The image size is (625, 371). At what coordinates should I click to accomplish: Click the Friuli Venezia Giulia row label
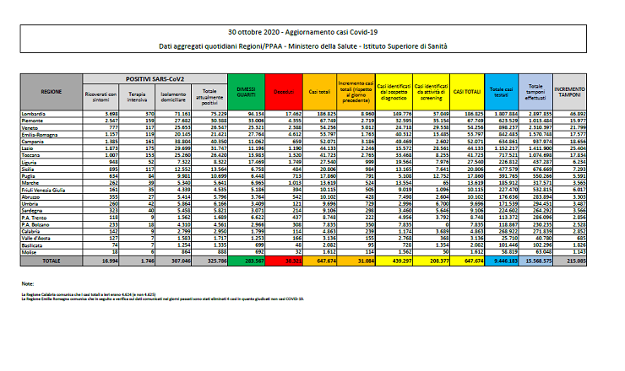(56, 191)
